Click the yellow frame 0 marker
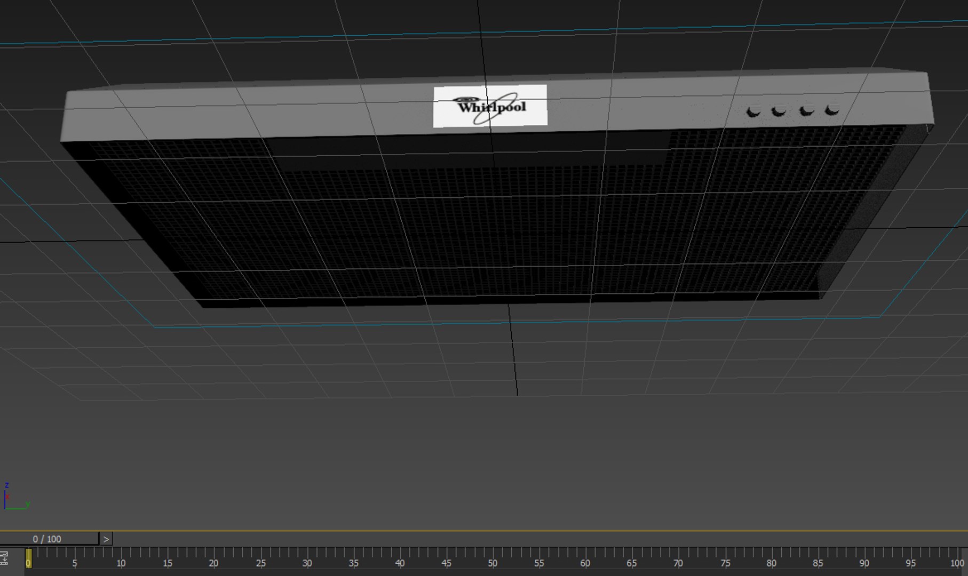This screenshot has width=968, height=576. 28,558
